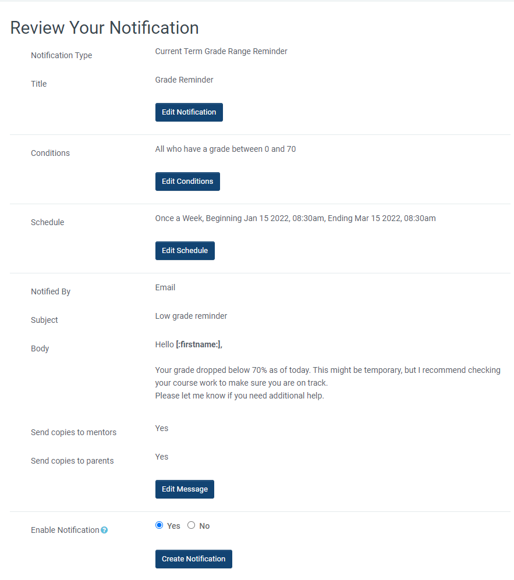Click the Grade Reminder title value

click(x=184, y=80)
